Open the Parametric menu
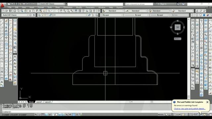 click(90, 7)
